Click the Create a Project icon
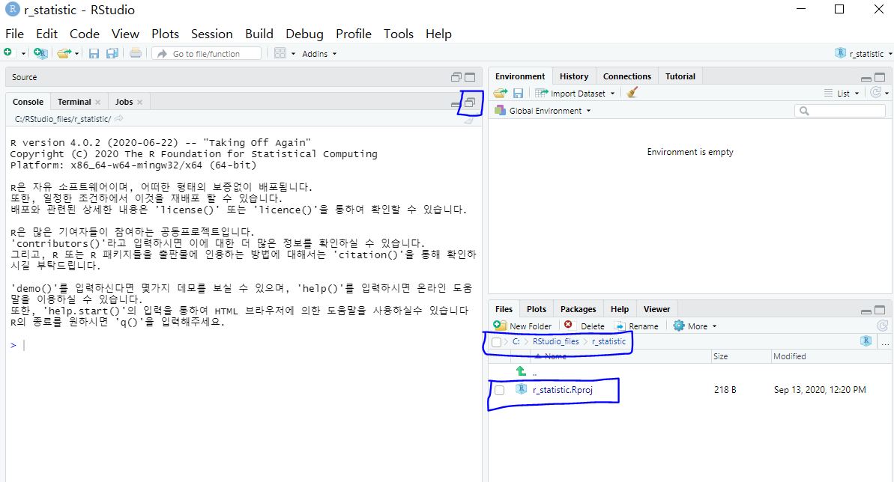This screenshot has width=894, height=482. tap(40, 53)
